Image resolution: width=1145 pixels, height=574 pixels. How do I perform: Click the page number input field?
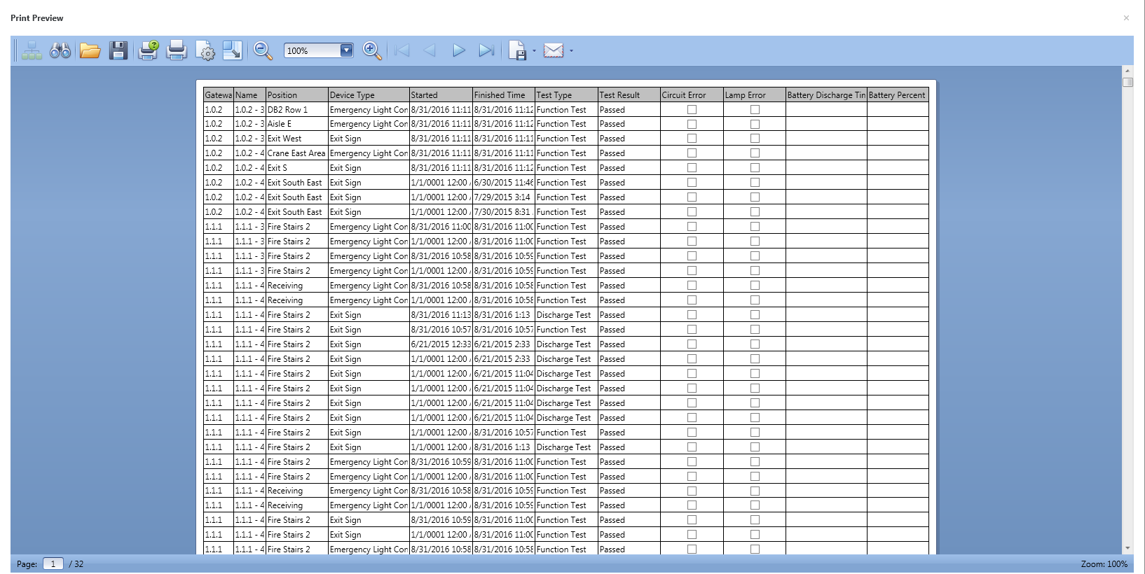[53, 563]
